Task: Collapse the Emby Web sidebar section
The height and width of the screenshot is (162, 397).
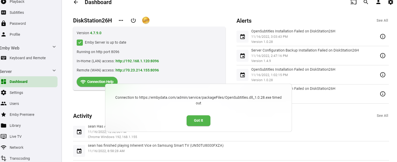Action: 54,47
